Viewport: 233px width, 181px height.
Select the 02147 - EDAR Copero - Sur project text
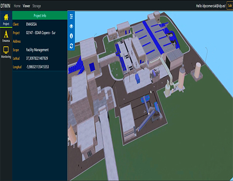(41, 33)
